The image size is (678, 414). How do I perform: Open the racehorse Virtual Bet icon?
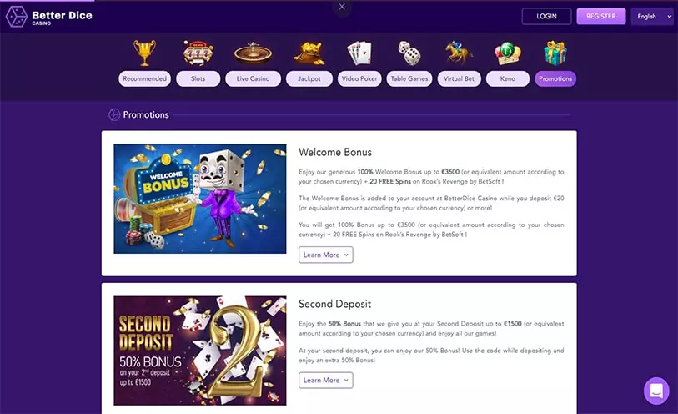(x=459, y=53)
